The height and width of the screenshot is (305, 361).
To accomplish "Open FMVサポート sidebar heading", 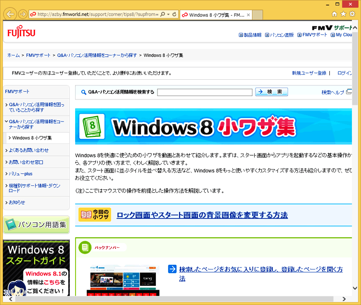I will click(17, 91).
